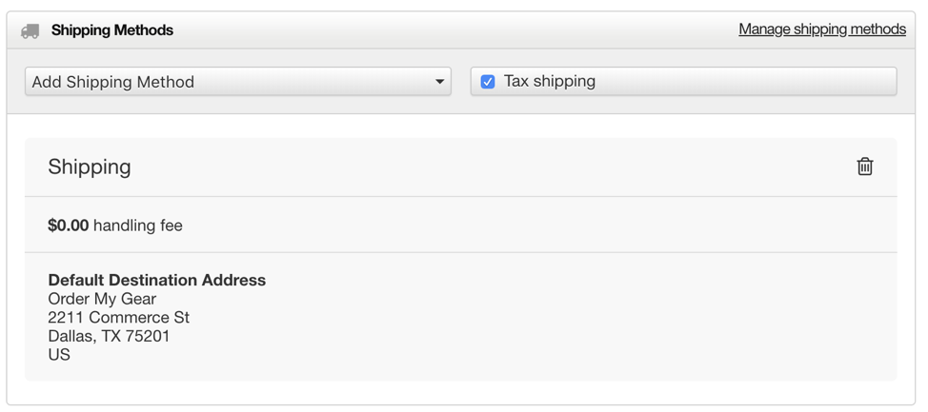Click the gray Shipping Methods title bar

[x=460, y=30]
